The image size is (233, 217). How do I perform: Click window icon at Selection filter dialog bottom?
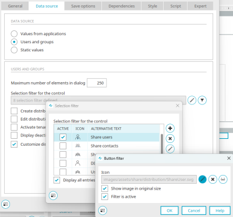tap(53, 195)
